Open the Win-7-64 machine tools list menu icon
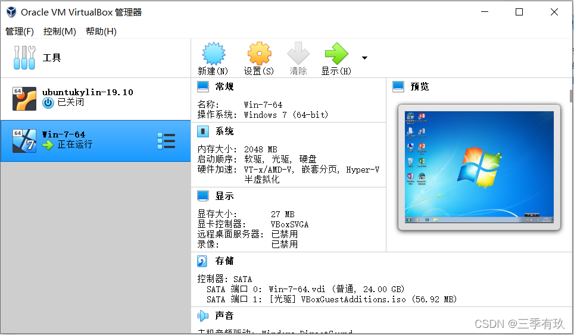Viewport: 574px width, 335px height. [x=166, y=141]
